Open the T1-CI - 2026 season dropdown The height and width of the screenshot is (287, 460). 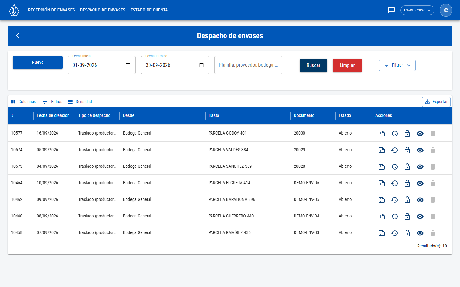417,10
